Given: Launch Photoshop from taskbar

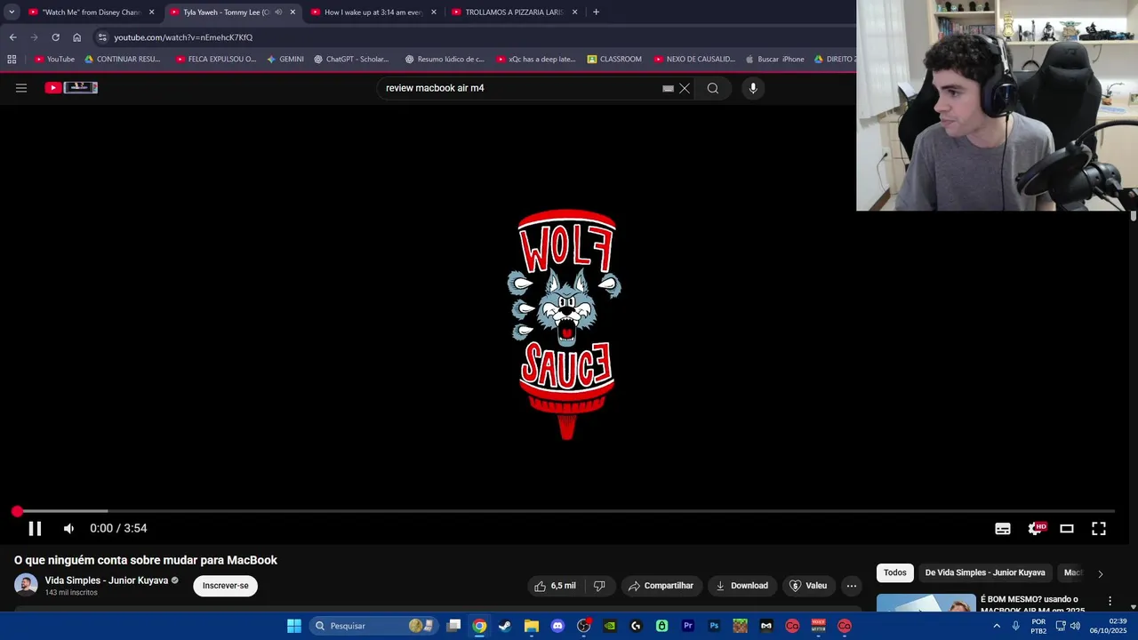Looking at the screenshot, I should pyautogui.click(x=714, y=626).
